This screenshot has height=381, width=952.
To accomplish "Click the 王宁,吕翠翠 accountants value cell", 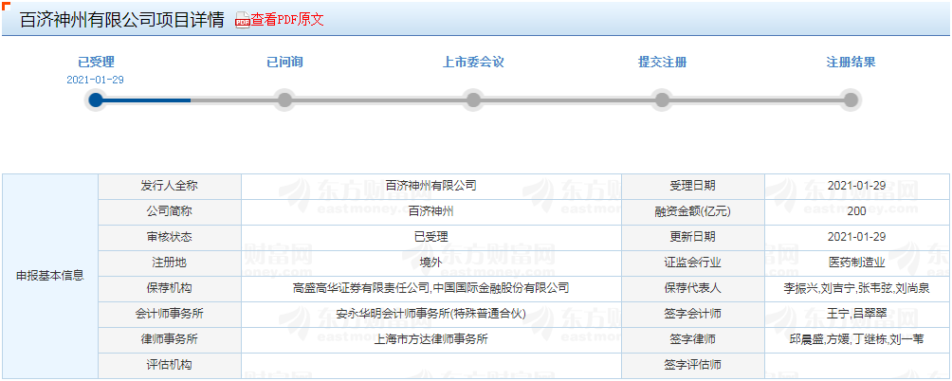I will pyautogui.click(x=856, y=314).
